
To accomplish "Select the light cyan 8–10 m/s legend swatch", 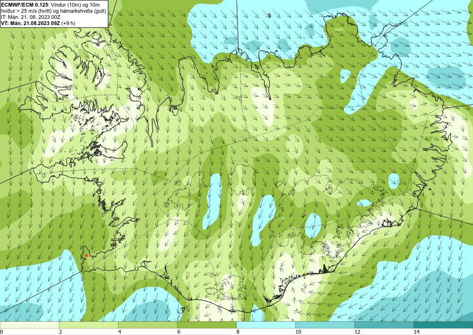I will [x=266, y=325].
